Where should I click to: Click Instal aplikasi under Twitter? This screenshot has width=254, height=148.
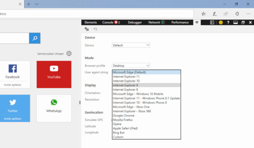(12, 119)
